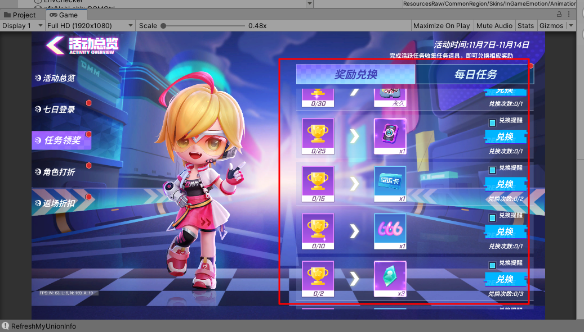Select the blue 幸运卡 reward icon

click(x=390, y=184)
